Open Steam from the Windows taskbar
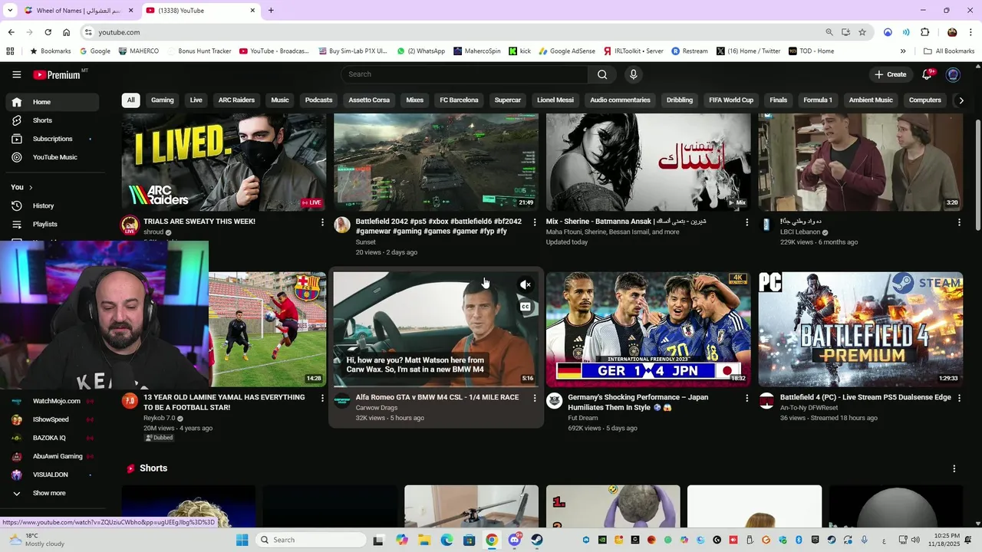 [x=537, y=540]
